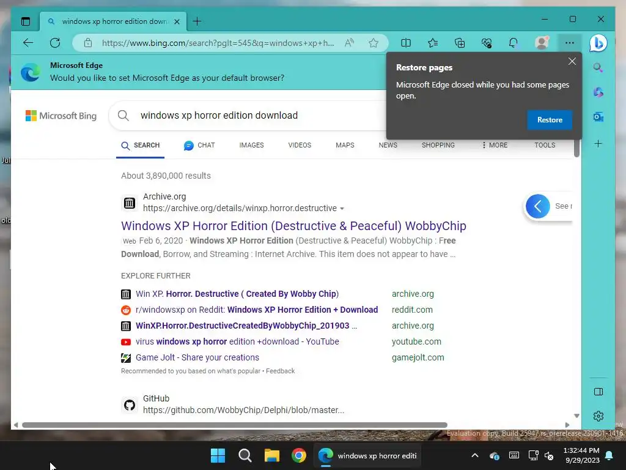The width and height of the screenshot is (626, 470).
Task: Switch to the CHAT tab
Action: click(x=199, y=146)
